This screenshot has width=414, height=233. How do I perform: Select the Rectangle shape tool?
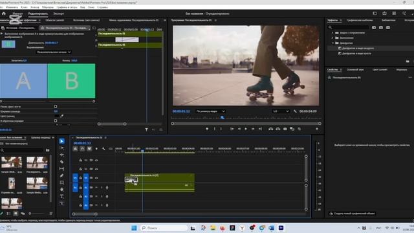tap(62, 183)
